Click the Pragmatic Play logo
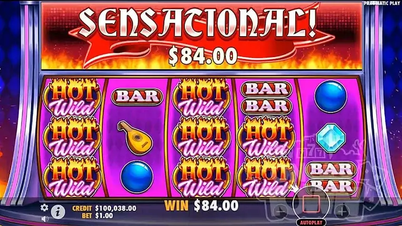 tap(382, 3)
